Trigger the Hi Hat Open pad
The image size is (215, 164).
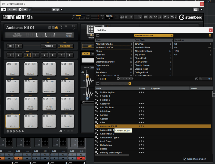pos(49,86)
